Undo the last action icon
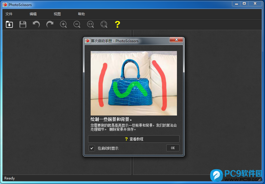Screen dimensions: 265x184 [36, 24]
